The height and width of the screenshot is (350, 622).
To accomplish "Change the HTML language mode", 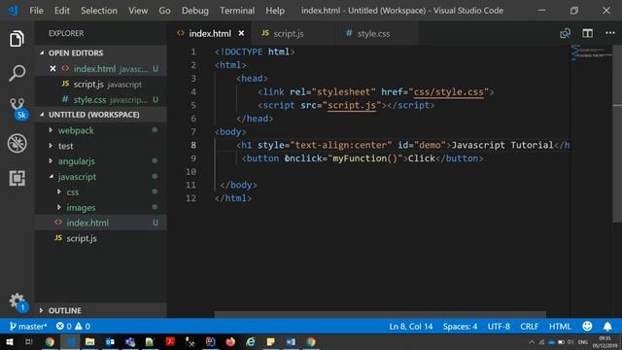I will point(560,327).
